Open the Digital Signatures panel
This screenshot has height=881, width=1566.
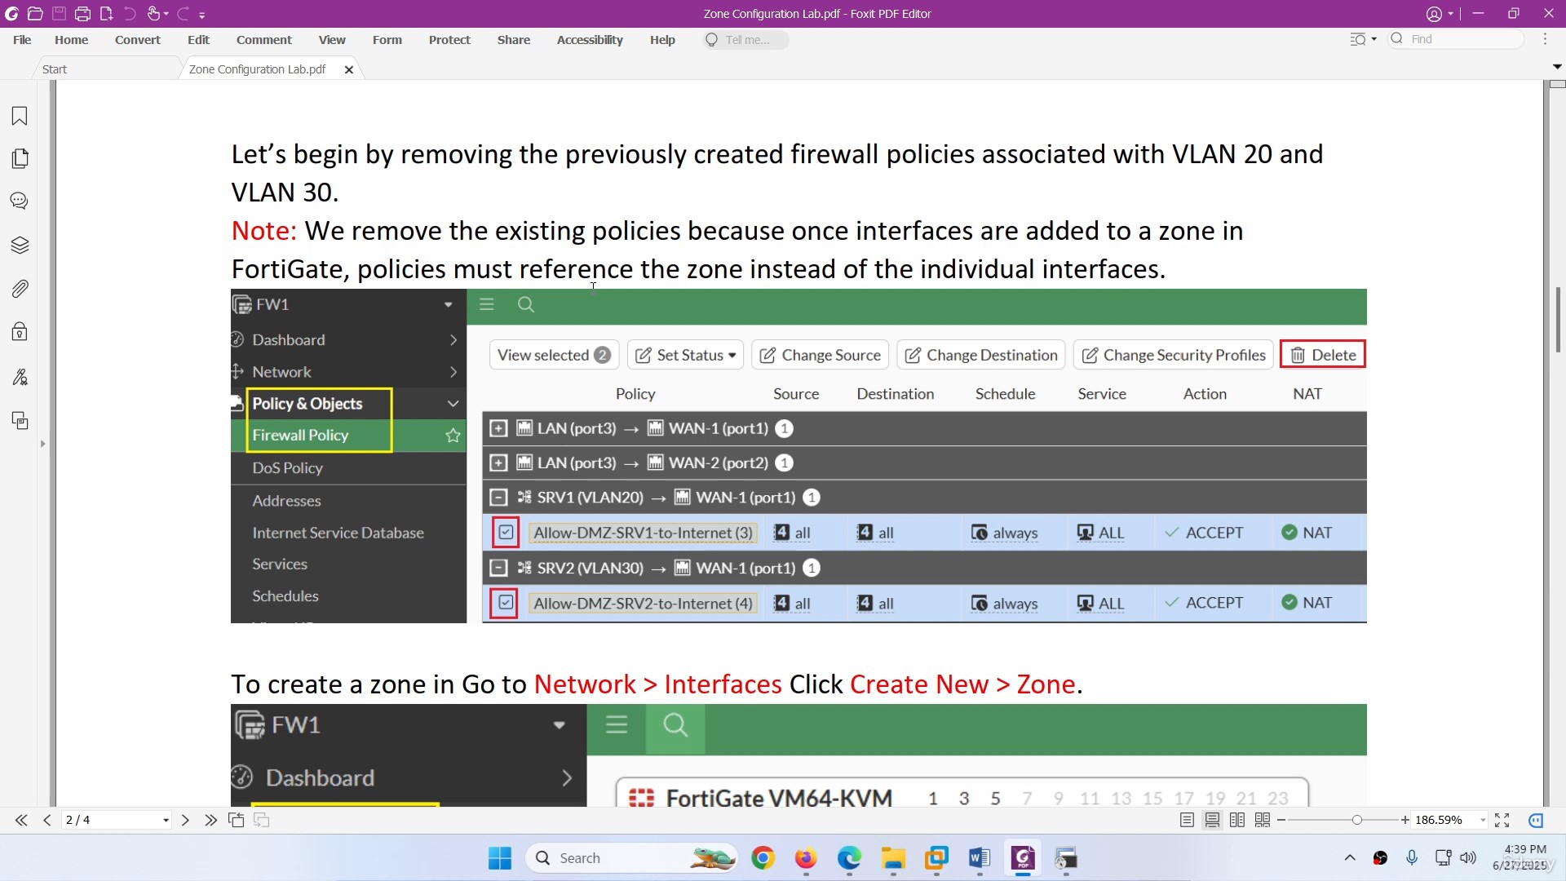coord(20,376)
